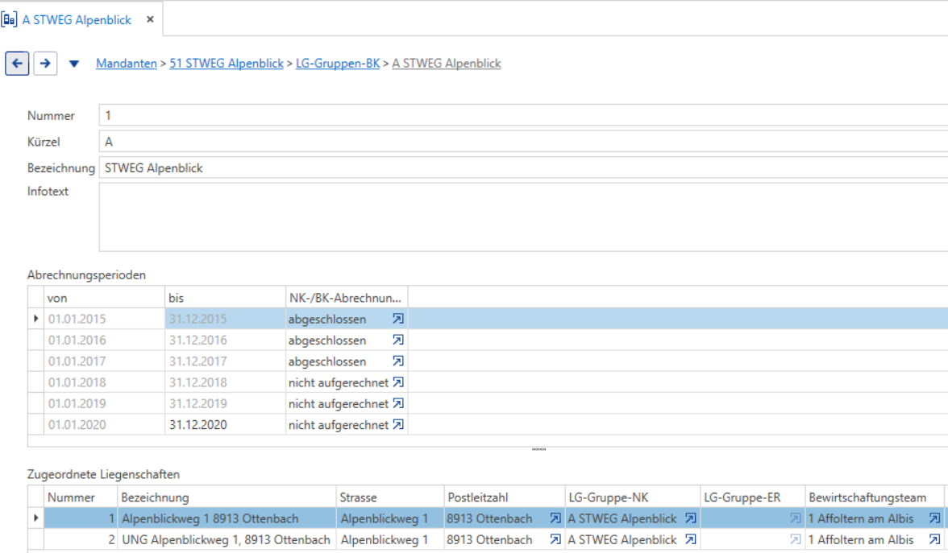The image size is (948, 553).
Task: Open the 2019 period's Abrechnung link icon
Action: (398, 403)
